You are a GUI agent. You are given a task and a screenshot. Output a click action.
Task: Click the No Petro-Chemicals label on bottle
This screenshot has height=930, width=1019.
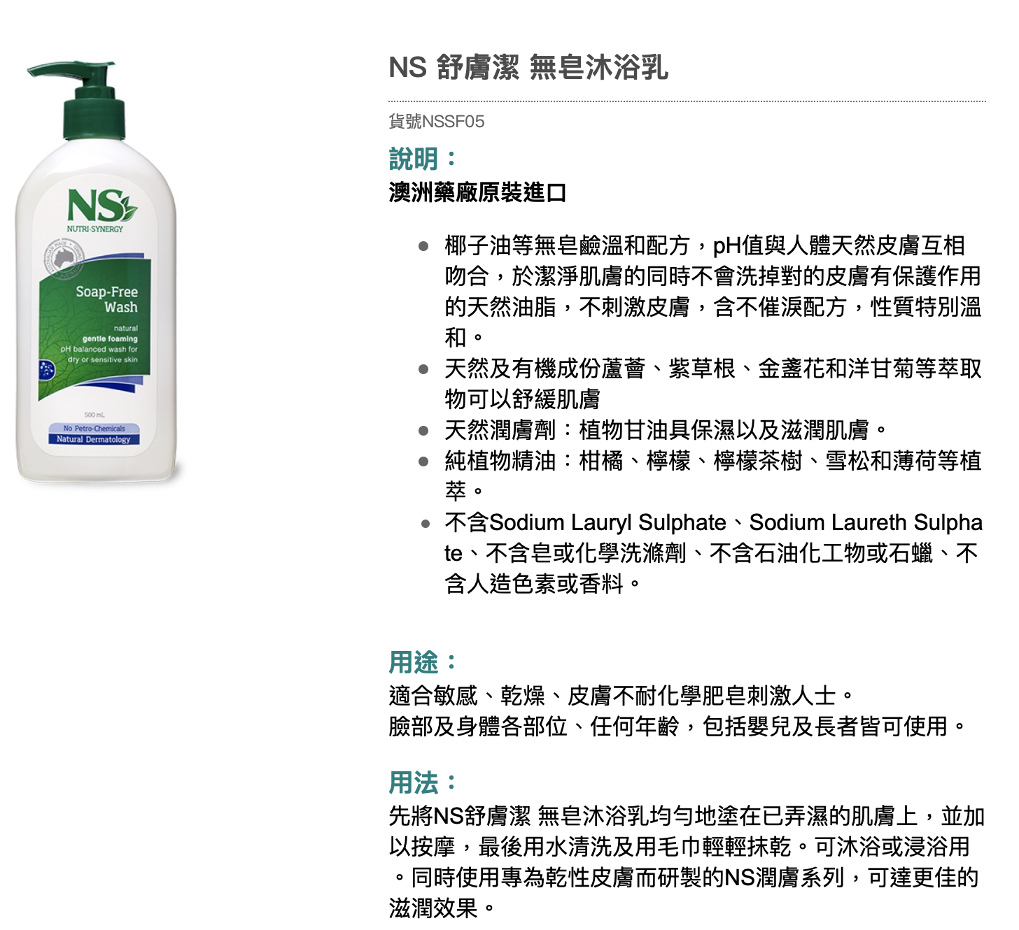coord(94,428)
